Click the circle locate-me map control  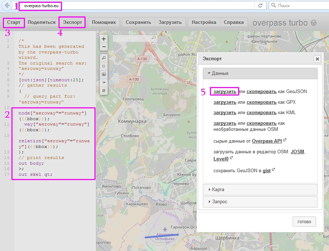pyautogui.click(x=104, y=66)
